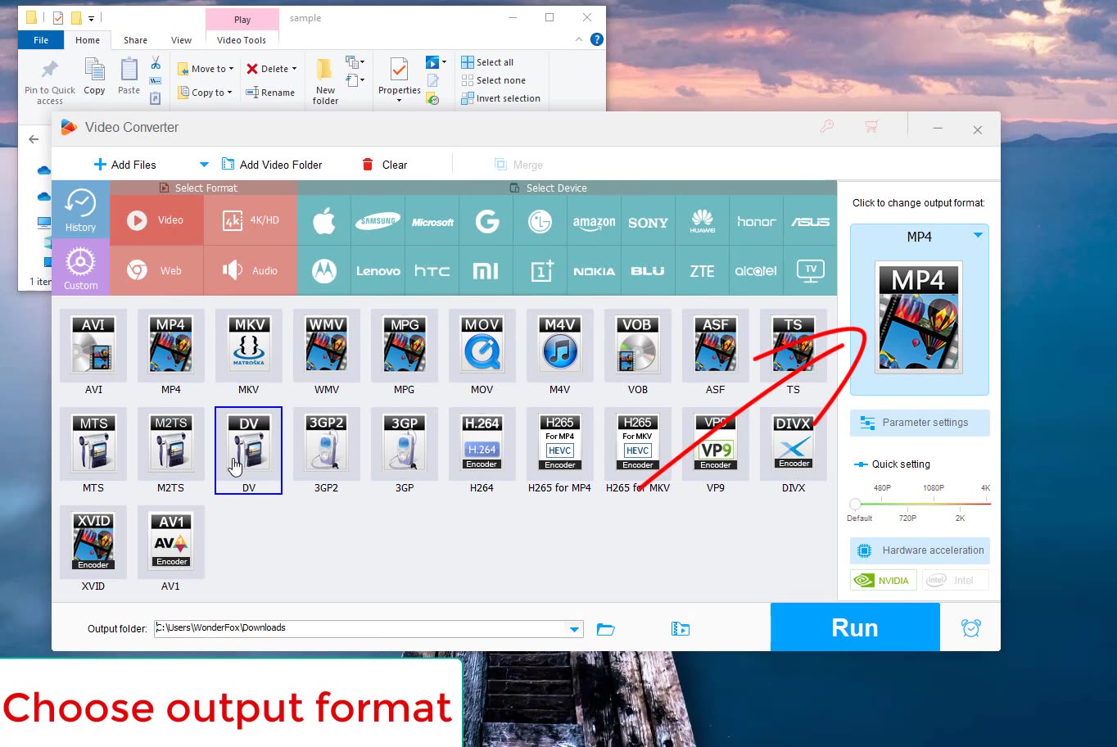Switch to the Web format category
Viewport: 1117px width, 747px height.
click(156, 270)
